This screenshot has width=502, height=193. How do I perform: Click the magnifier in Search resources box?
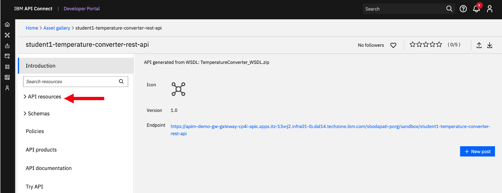121,82
